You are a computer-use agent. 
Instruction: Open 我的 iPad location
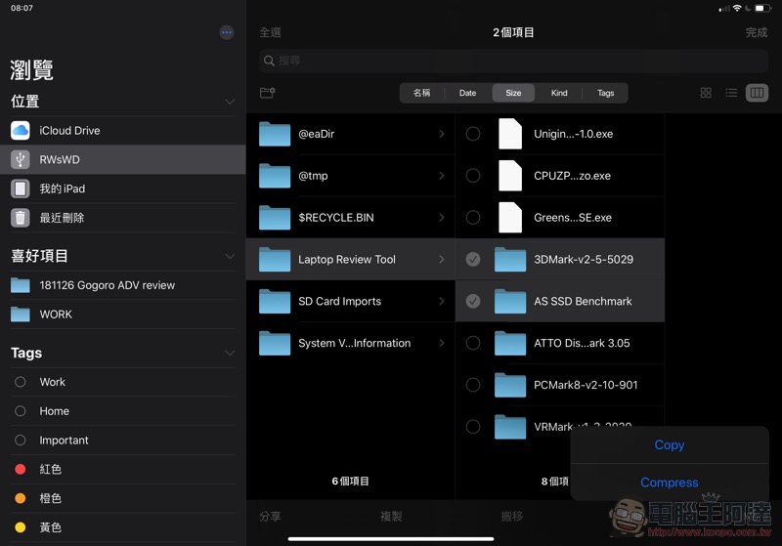tap(123, 189)
